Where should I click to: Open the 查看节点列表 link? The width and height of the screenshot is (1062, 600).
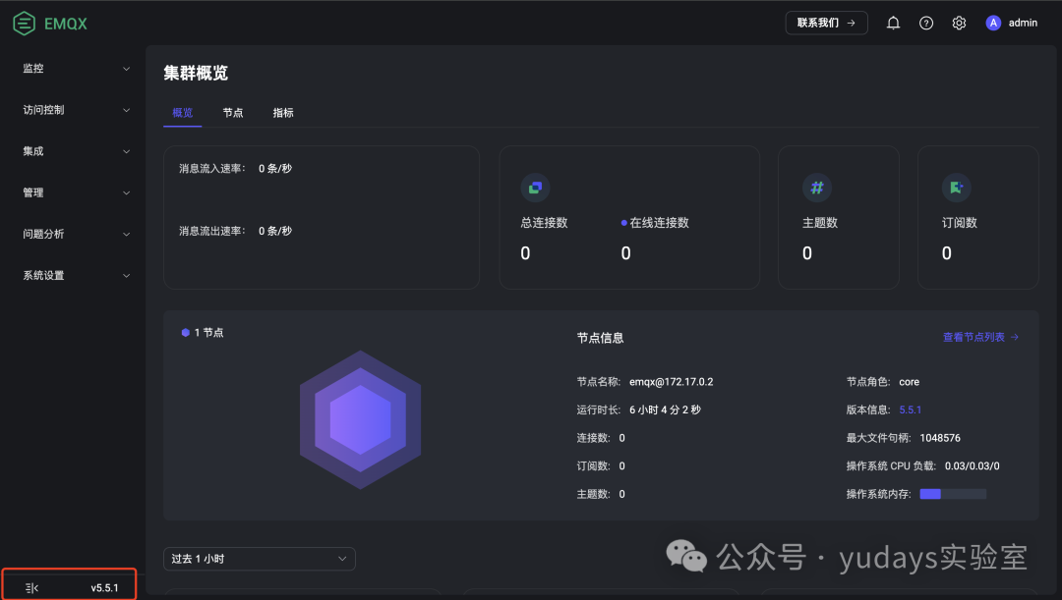coord(980,337)
